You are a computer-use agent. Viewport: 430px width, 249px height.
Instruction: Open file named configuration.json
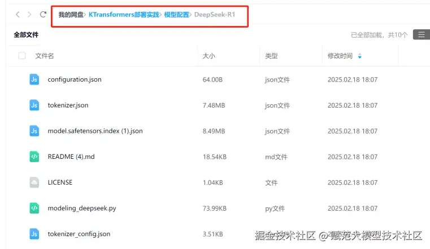pos(75,79)
